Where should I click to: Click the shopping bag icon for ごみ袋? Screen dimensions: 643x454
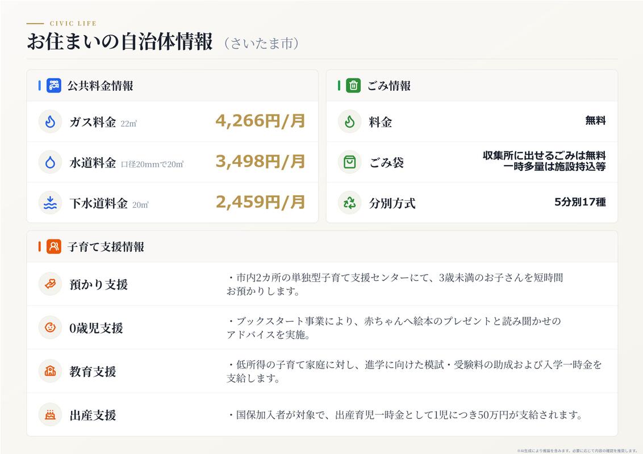[x=350, y=162]
